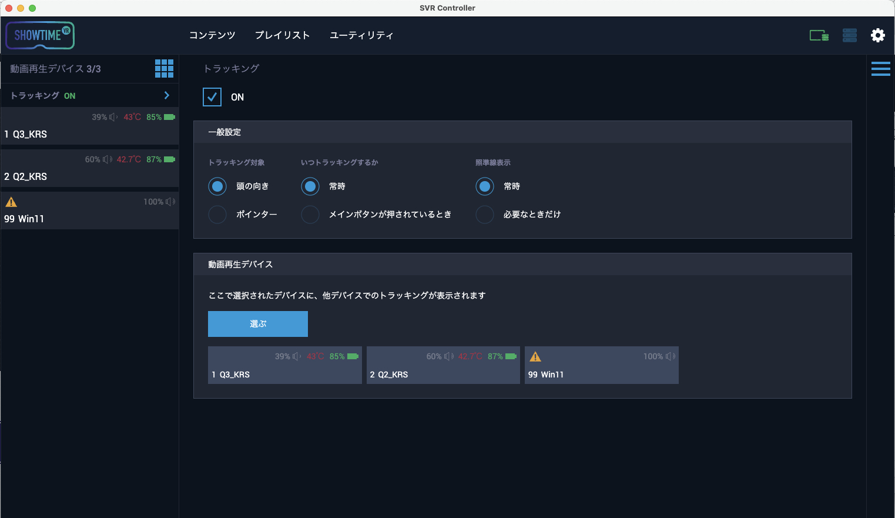
Task: Click the warning icon of Win11 in sidebar
Action: coord(11,202)
